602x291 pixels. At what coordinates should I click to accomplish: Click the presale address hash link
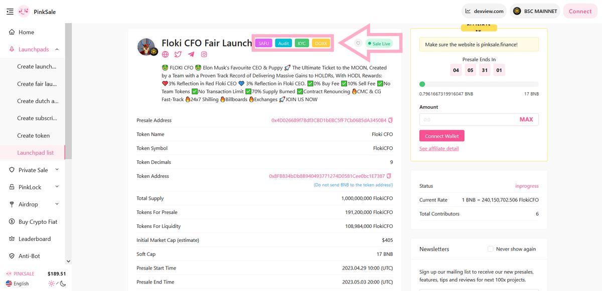tap(329, 120)
